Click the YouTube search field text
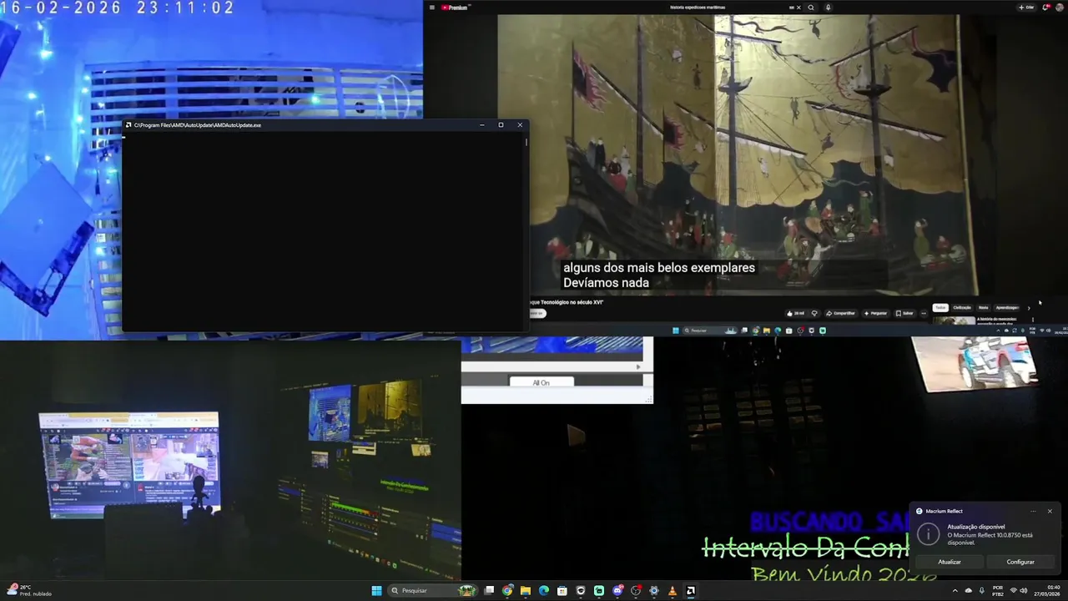The width and height of the screenshot is (1068, 601). [x=698, y=8]
